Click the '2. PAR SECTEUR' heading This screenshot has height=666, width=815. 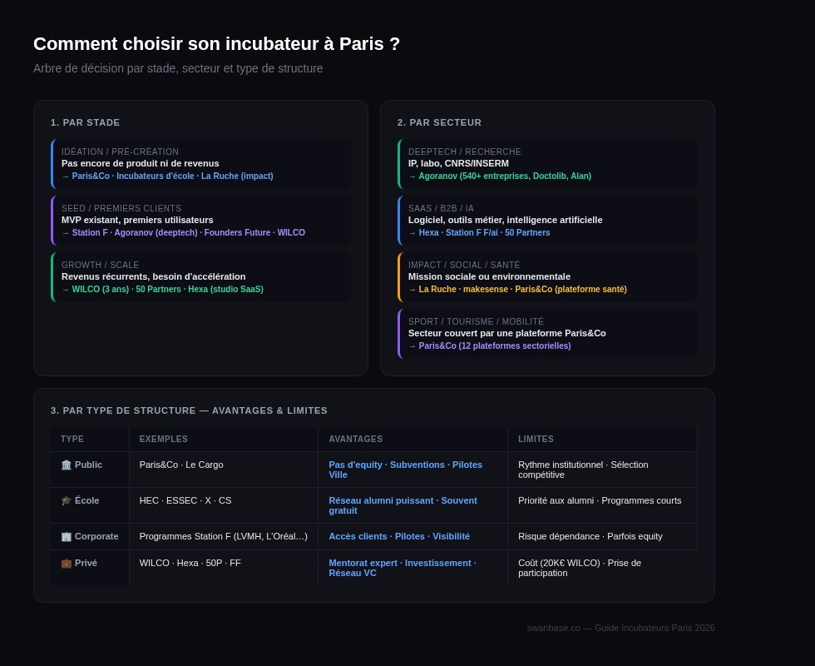[x=439, y=123]
